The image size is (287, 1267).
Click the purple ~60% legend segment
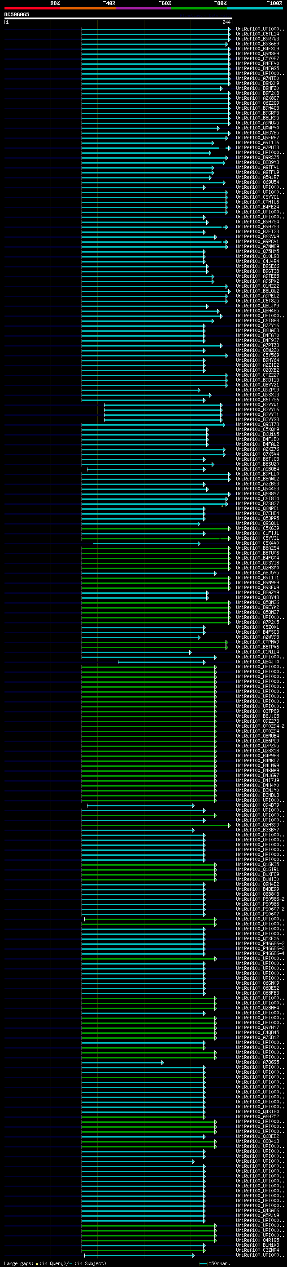[144, 8]
